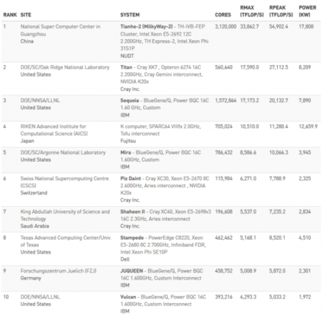The height and width of the screenshot is (316, 323).
Task: Click the RMAX (TFLOP/S) column header
Action: 249,10
